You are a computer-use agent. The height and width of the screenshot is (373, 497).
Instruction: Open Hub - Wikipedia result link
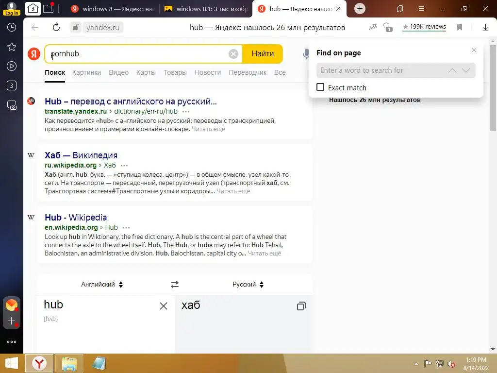(x=76, y=218)
